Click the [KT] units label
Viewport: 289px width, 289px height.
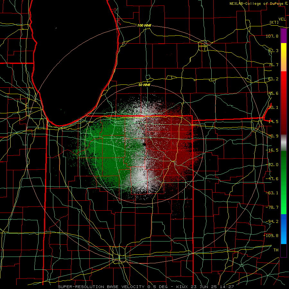(274, 22)
